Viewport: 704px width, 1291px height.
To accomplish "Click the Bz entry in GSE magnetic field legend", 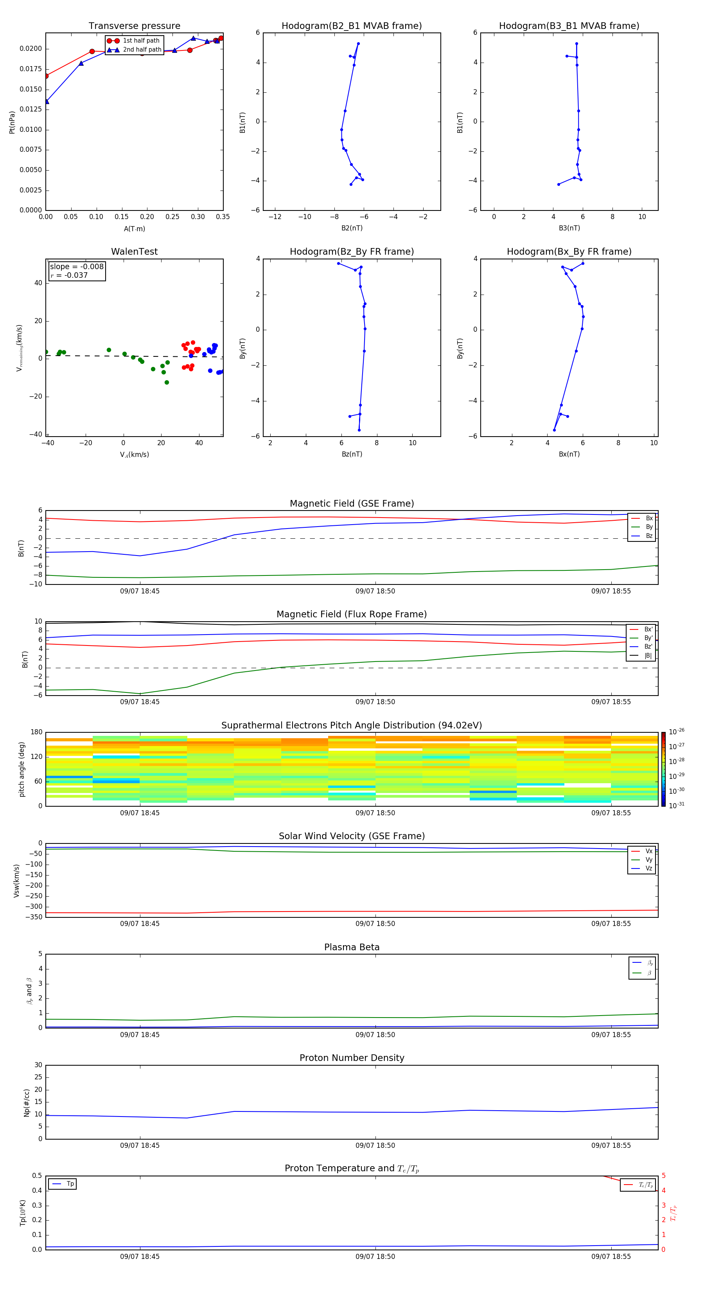I will [x=642, y=536].
